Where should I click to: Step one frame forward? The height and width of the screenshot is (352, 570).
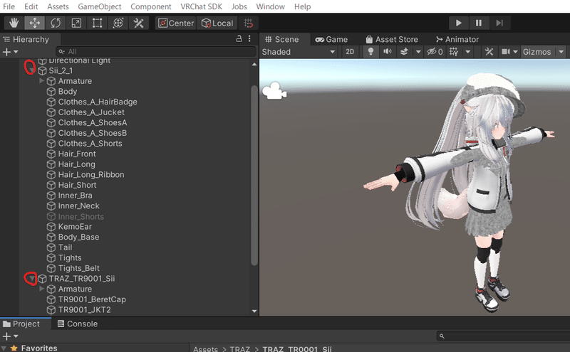click(499, 23)
